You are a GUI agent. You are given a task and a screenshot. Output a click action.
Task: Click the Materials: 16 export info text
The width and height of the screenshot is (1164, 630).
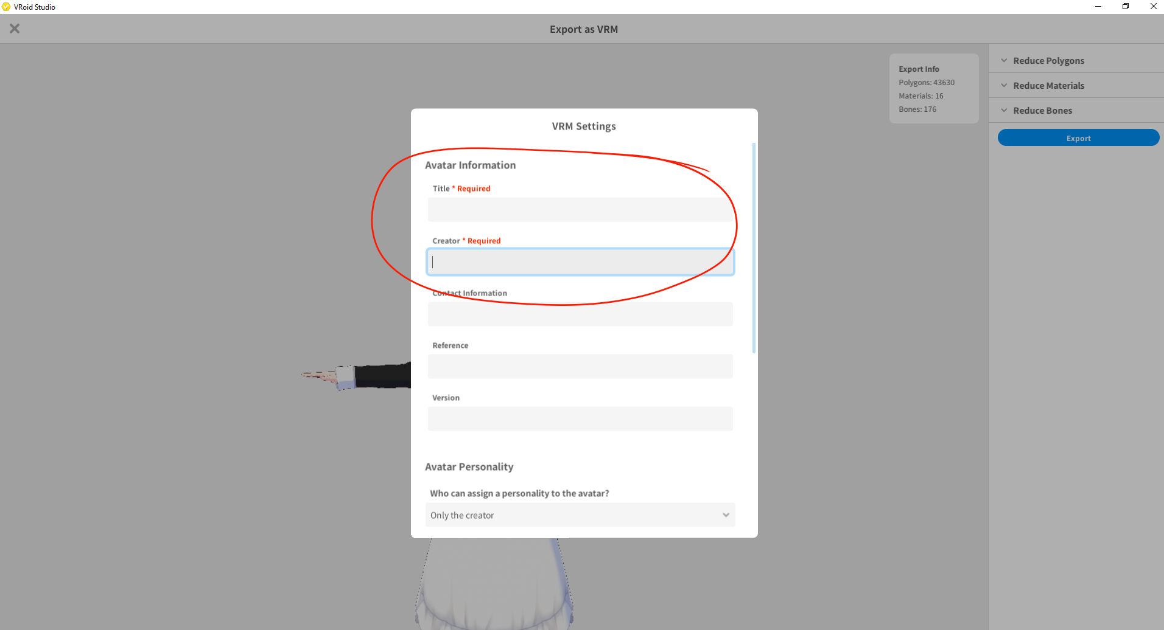(x=921, y=96)
